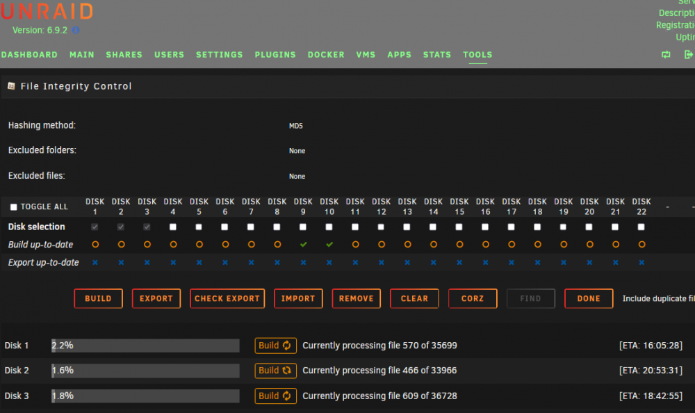695x413 pixels.
Task: Toggle the Disk 2 selection checkbox
Action: point(120,227)
